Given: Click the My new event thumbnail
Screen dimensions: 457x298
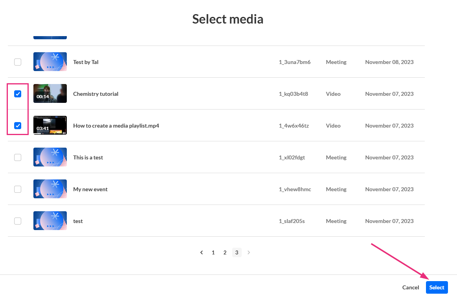Looking at the screenshot, I should pos(50,189).
